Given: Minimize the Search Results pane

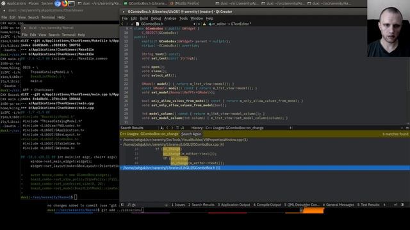Looking at the screenshot, I should (x=402, y=128).
